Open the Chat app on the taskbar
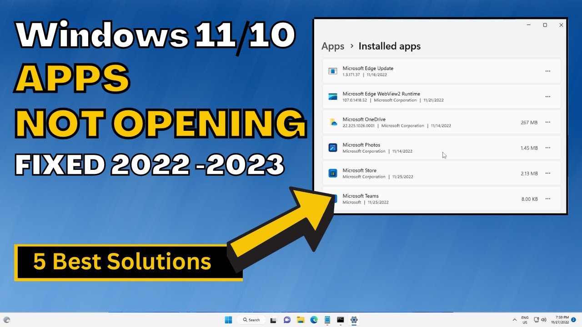Viewport: 582px width, 327px height. [287, 320]
